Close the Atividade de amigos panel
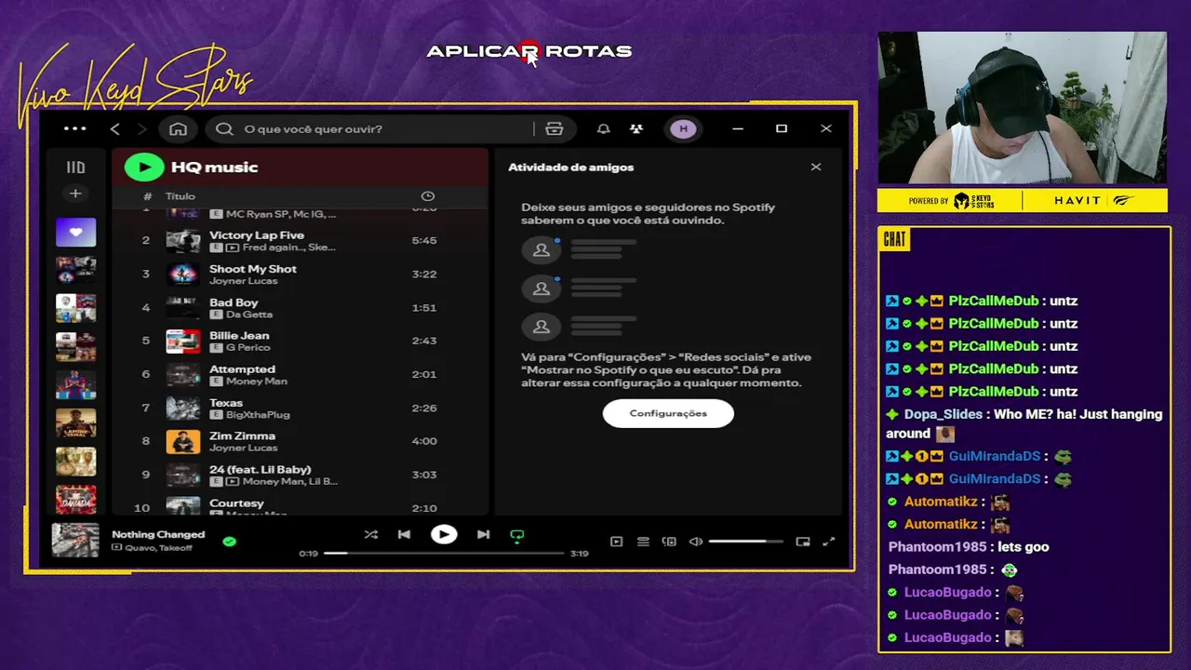 coord(816,167)
